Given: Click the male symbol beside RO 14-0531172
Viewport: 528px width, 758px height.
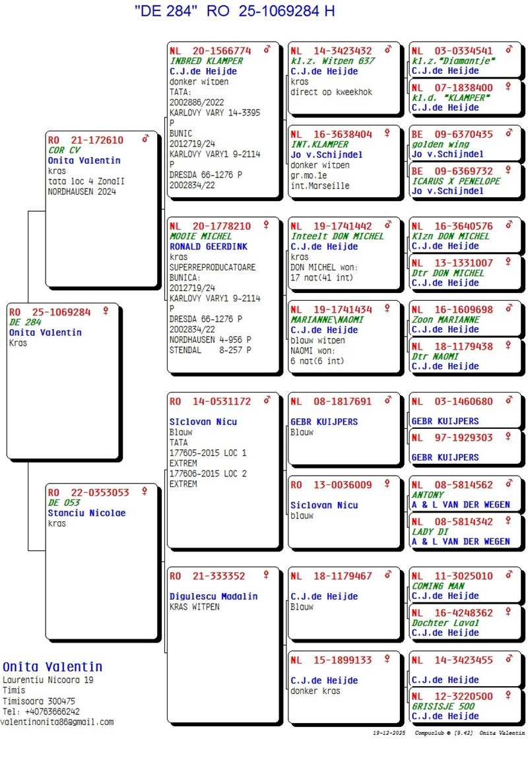Looking at the screenshot, I should click(267, 400).
